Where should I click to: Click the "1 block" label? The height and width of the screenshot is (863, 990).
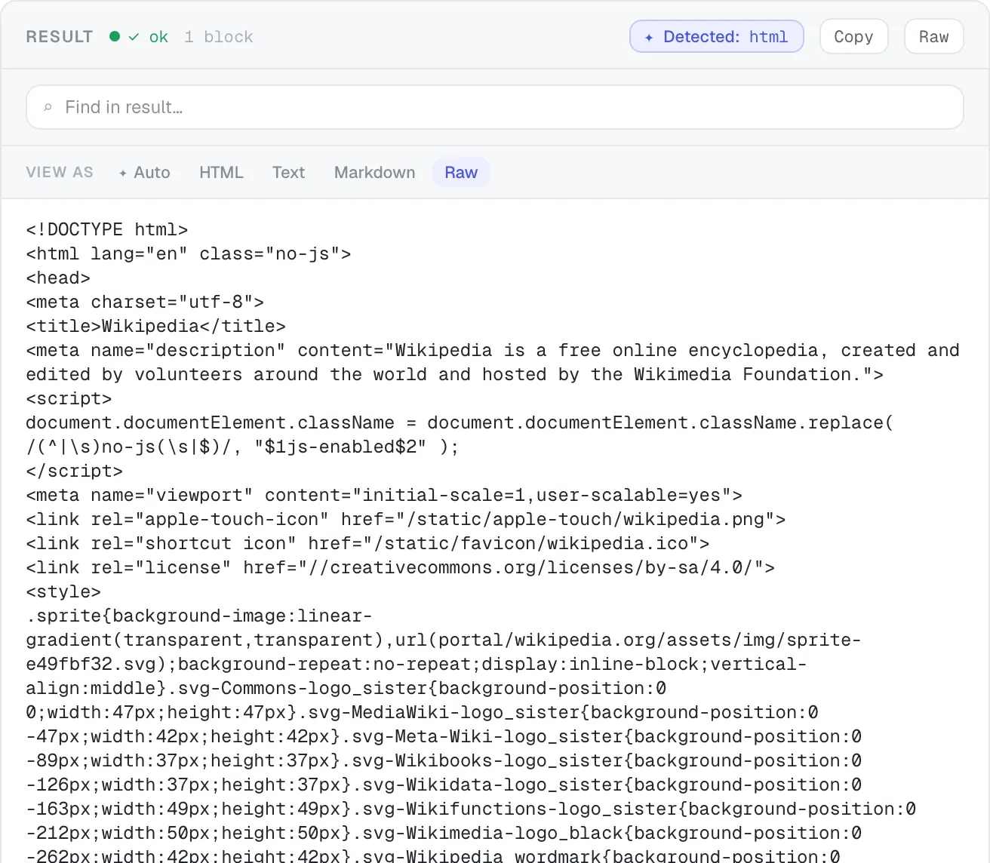tap(219, 37)
